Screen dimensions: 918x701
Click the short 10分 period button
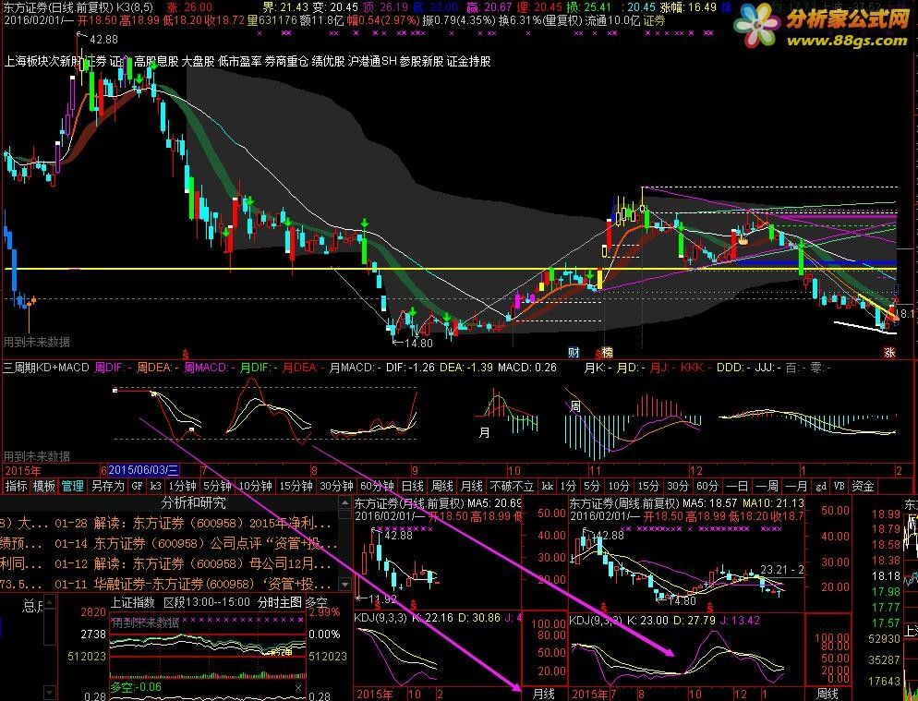(619, 486)
